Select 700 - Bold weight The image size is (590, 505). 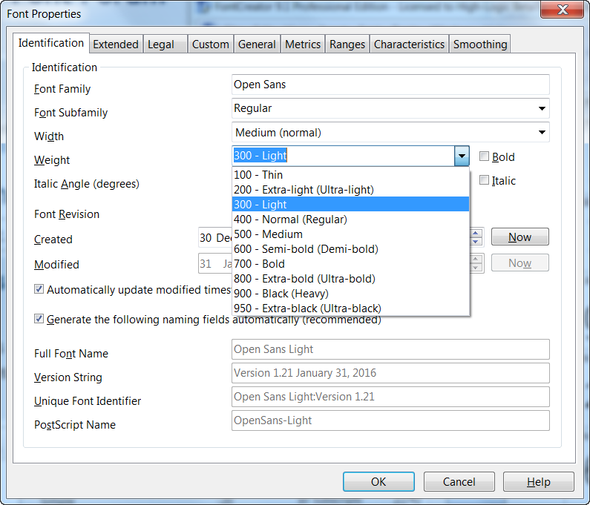[351, 263]
